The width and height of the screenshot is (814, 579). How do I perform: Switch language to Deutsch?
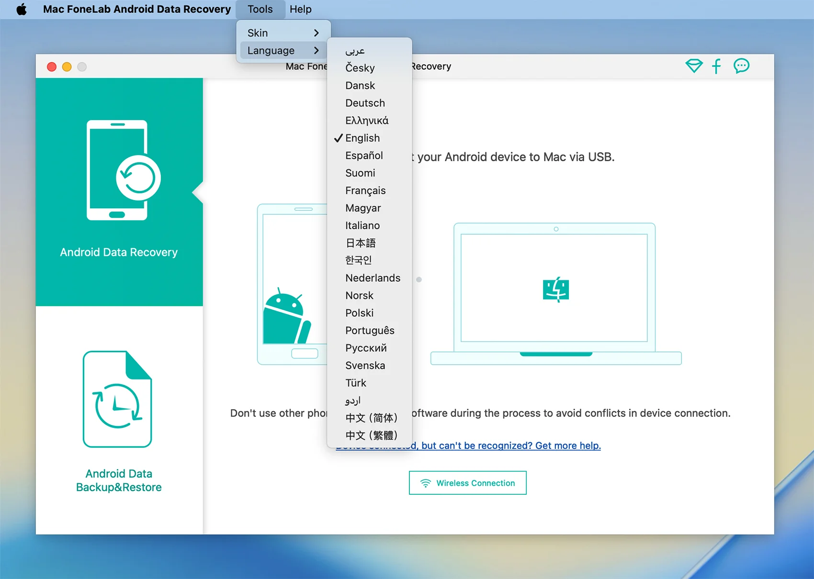[x=365, y=103]
